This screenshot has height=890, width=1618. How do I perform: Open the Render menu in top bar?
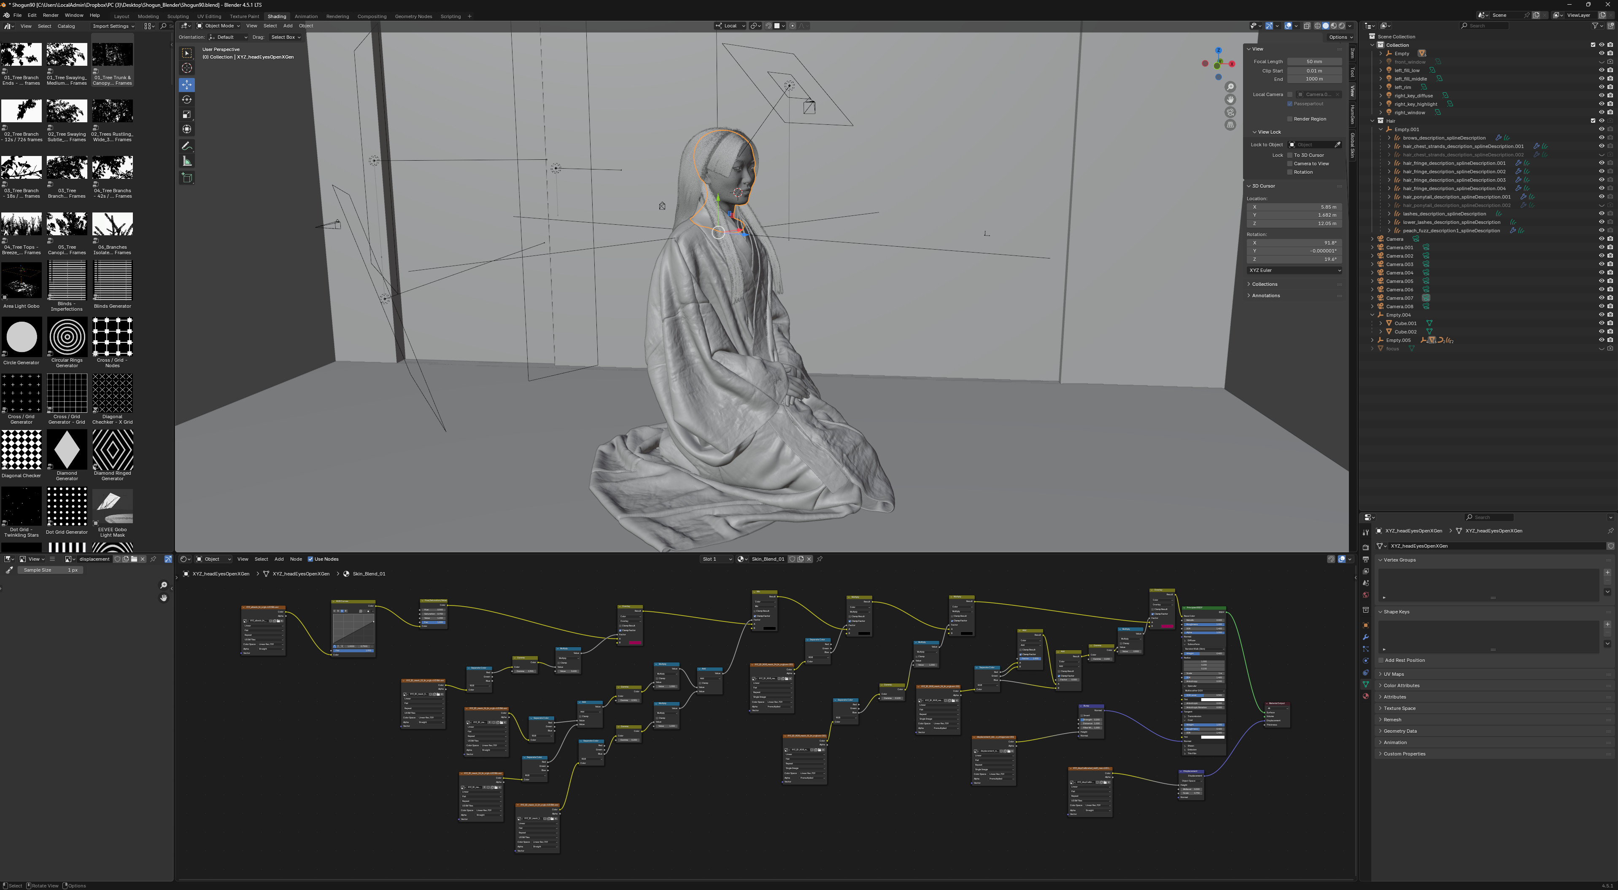[x=50, y=15]
